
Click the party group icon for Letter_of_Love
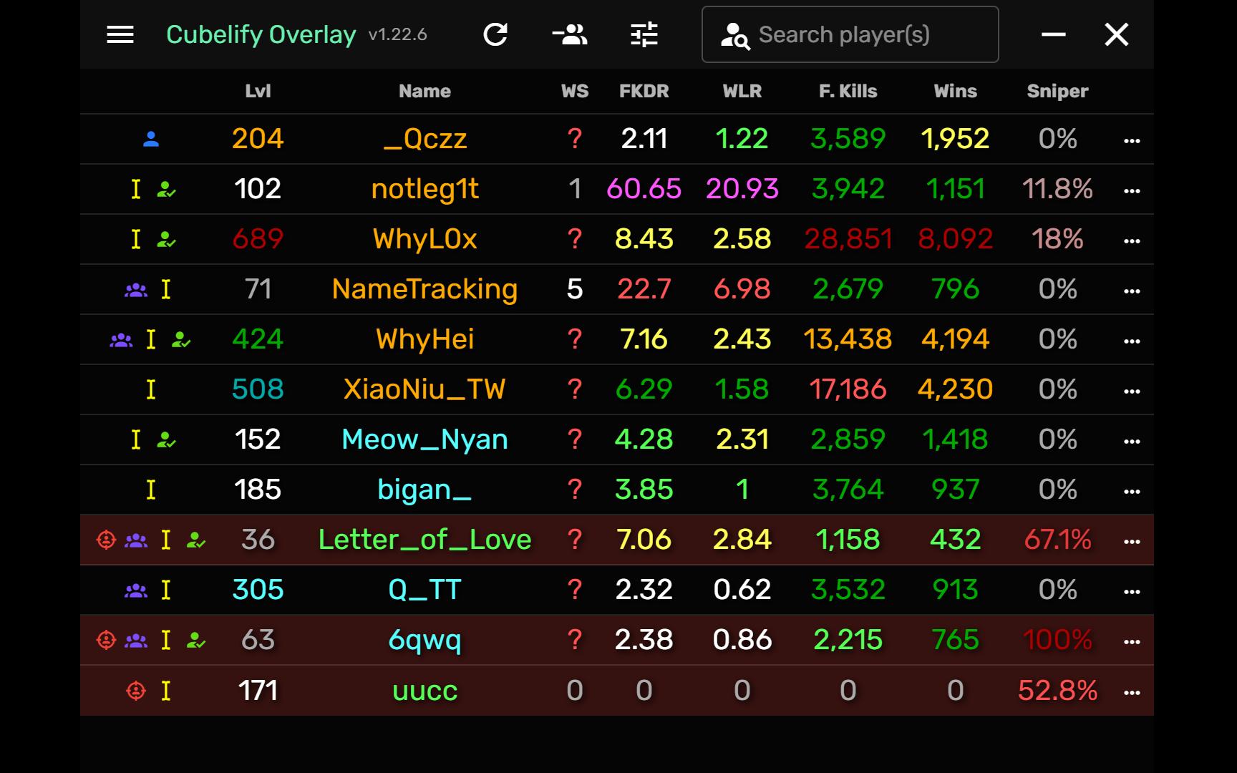(136, 540)
